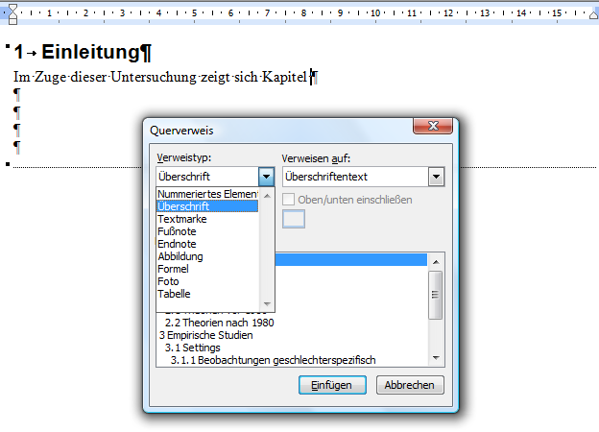Click the word 'Kapitel' in document
This screenshot has height=432, width=599.
284,77
